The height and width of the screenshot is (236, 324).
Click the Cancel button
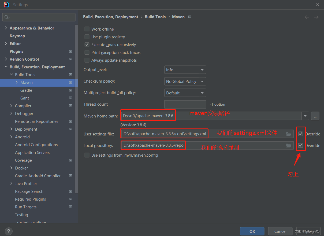coord(280,231)
